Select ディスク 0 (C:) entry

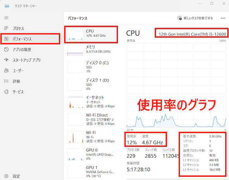(91, 67)
